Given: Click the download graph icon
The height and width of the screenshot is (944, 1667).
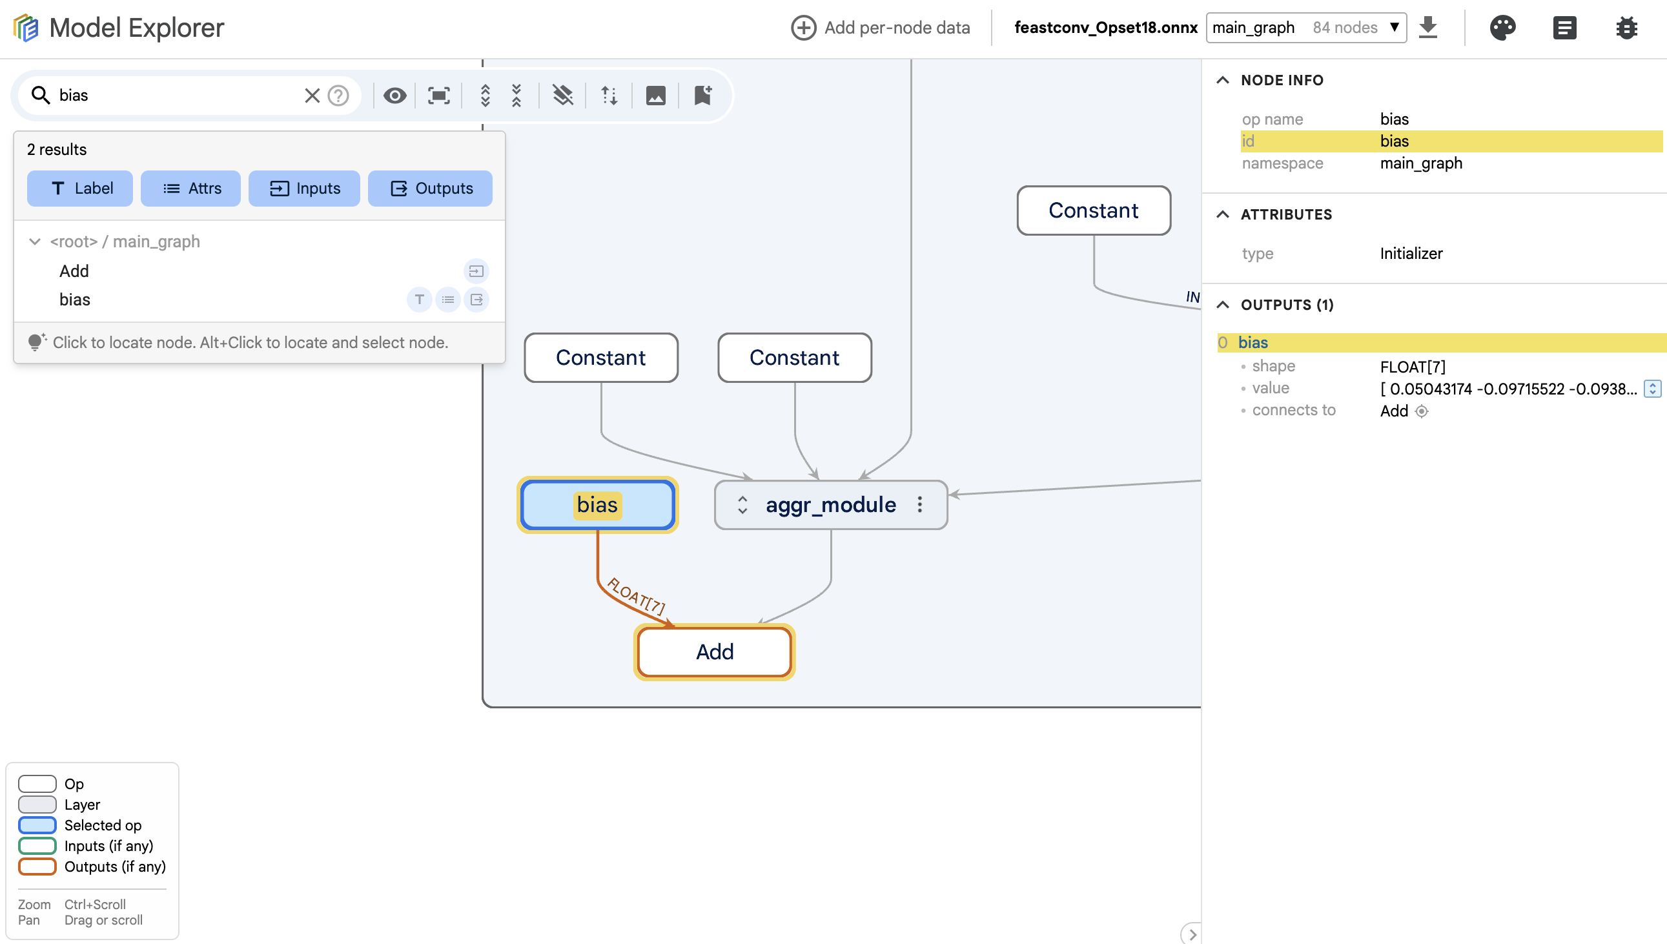Looking at the screenshot, I should [1428, 28].
